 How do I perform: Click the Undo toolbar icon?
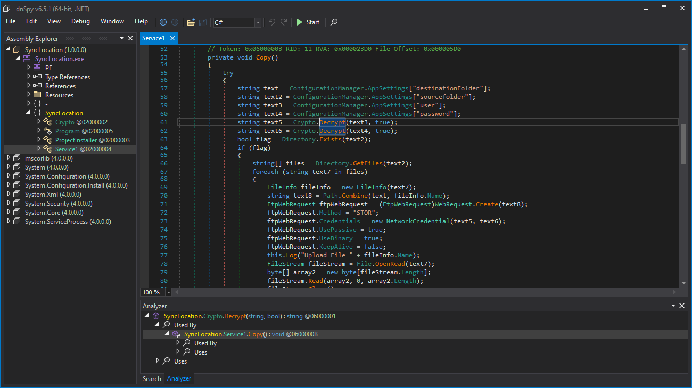[272, 22]
